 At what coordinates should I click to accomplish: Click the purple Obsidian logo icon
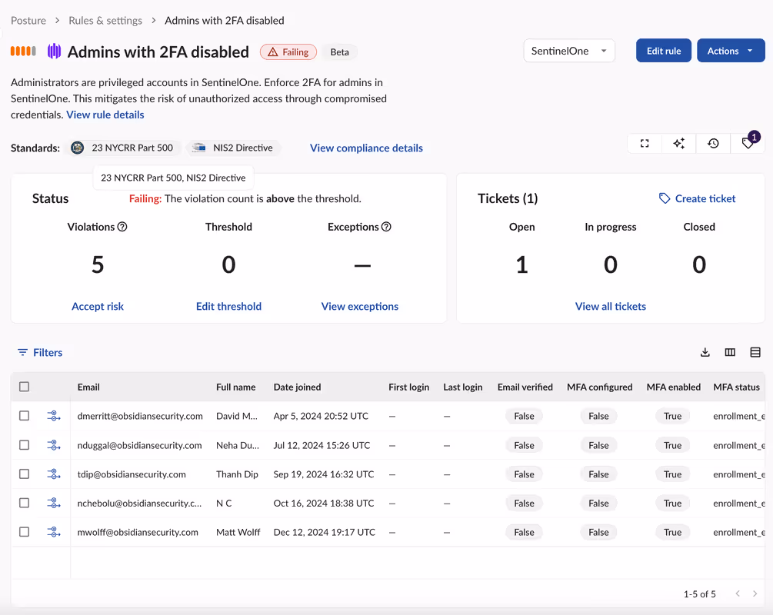[x=55, y=52]
